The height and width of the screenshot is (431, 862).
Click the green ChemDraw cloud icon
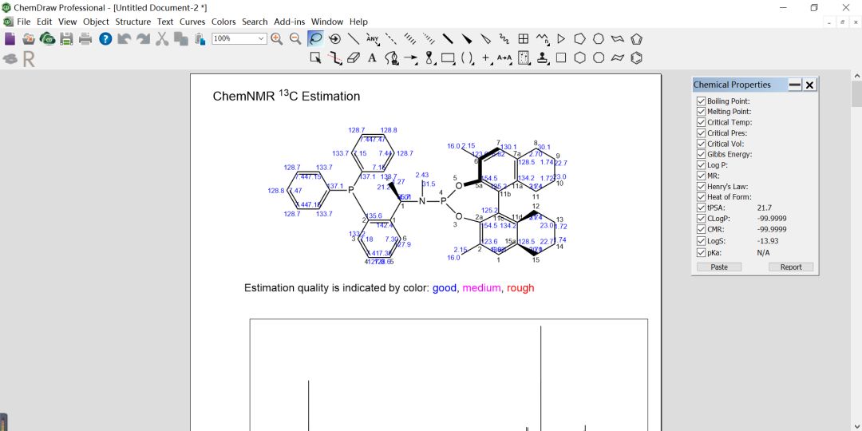48,38
